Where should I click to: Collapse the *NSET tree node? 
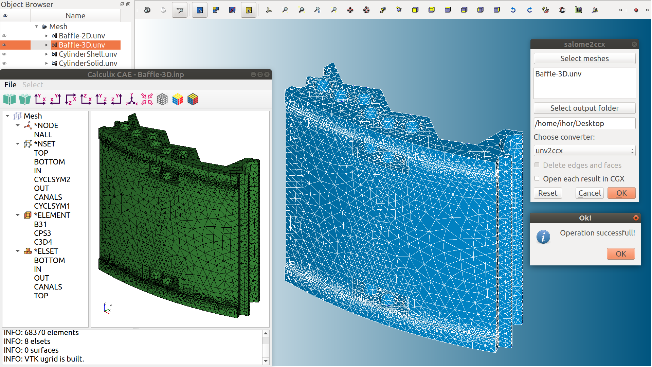pyautogui.click(x=18, y=144)
